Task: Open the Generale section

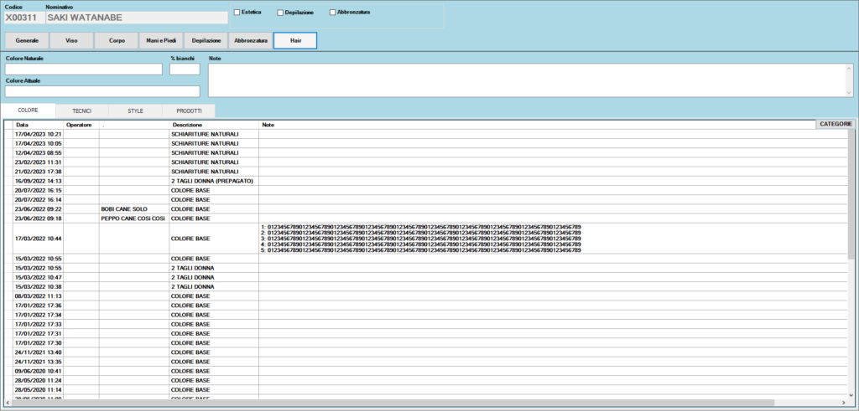Action: pyautogui.click(x=27, y=40)
